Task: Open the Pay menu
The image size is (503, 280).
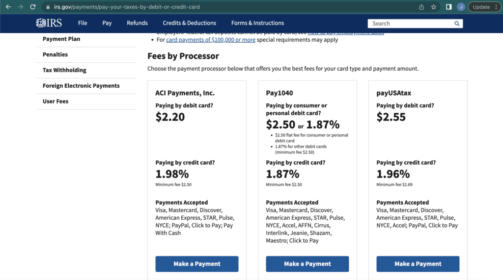Action: coord(107,23)
